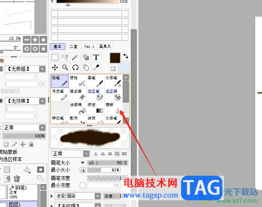Select the magic wand tool
The width and height of the screenshot is (262, 207).
pyautogui.click(x=75, y=57)
